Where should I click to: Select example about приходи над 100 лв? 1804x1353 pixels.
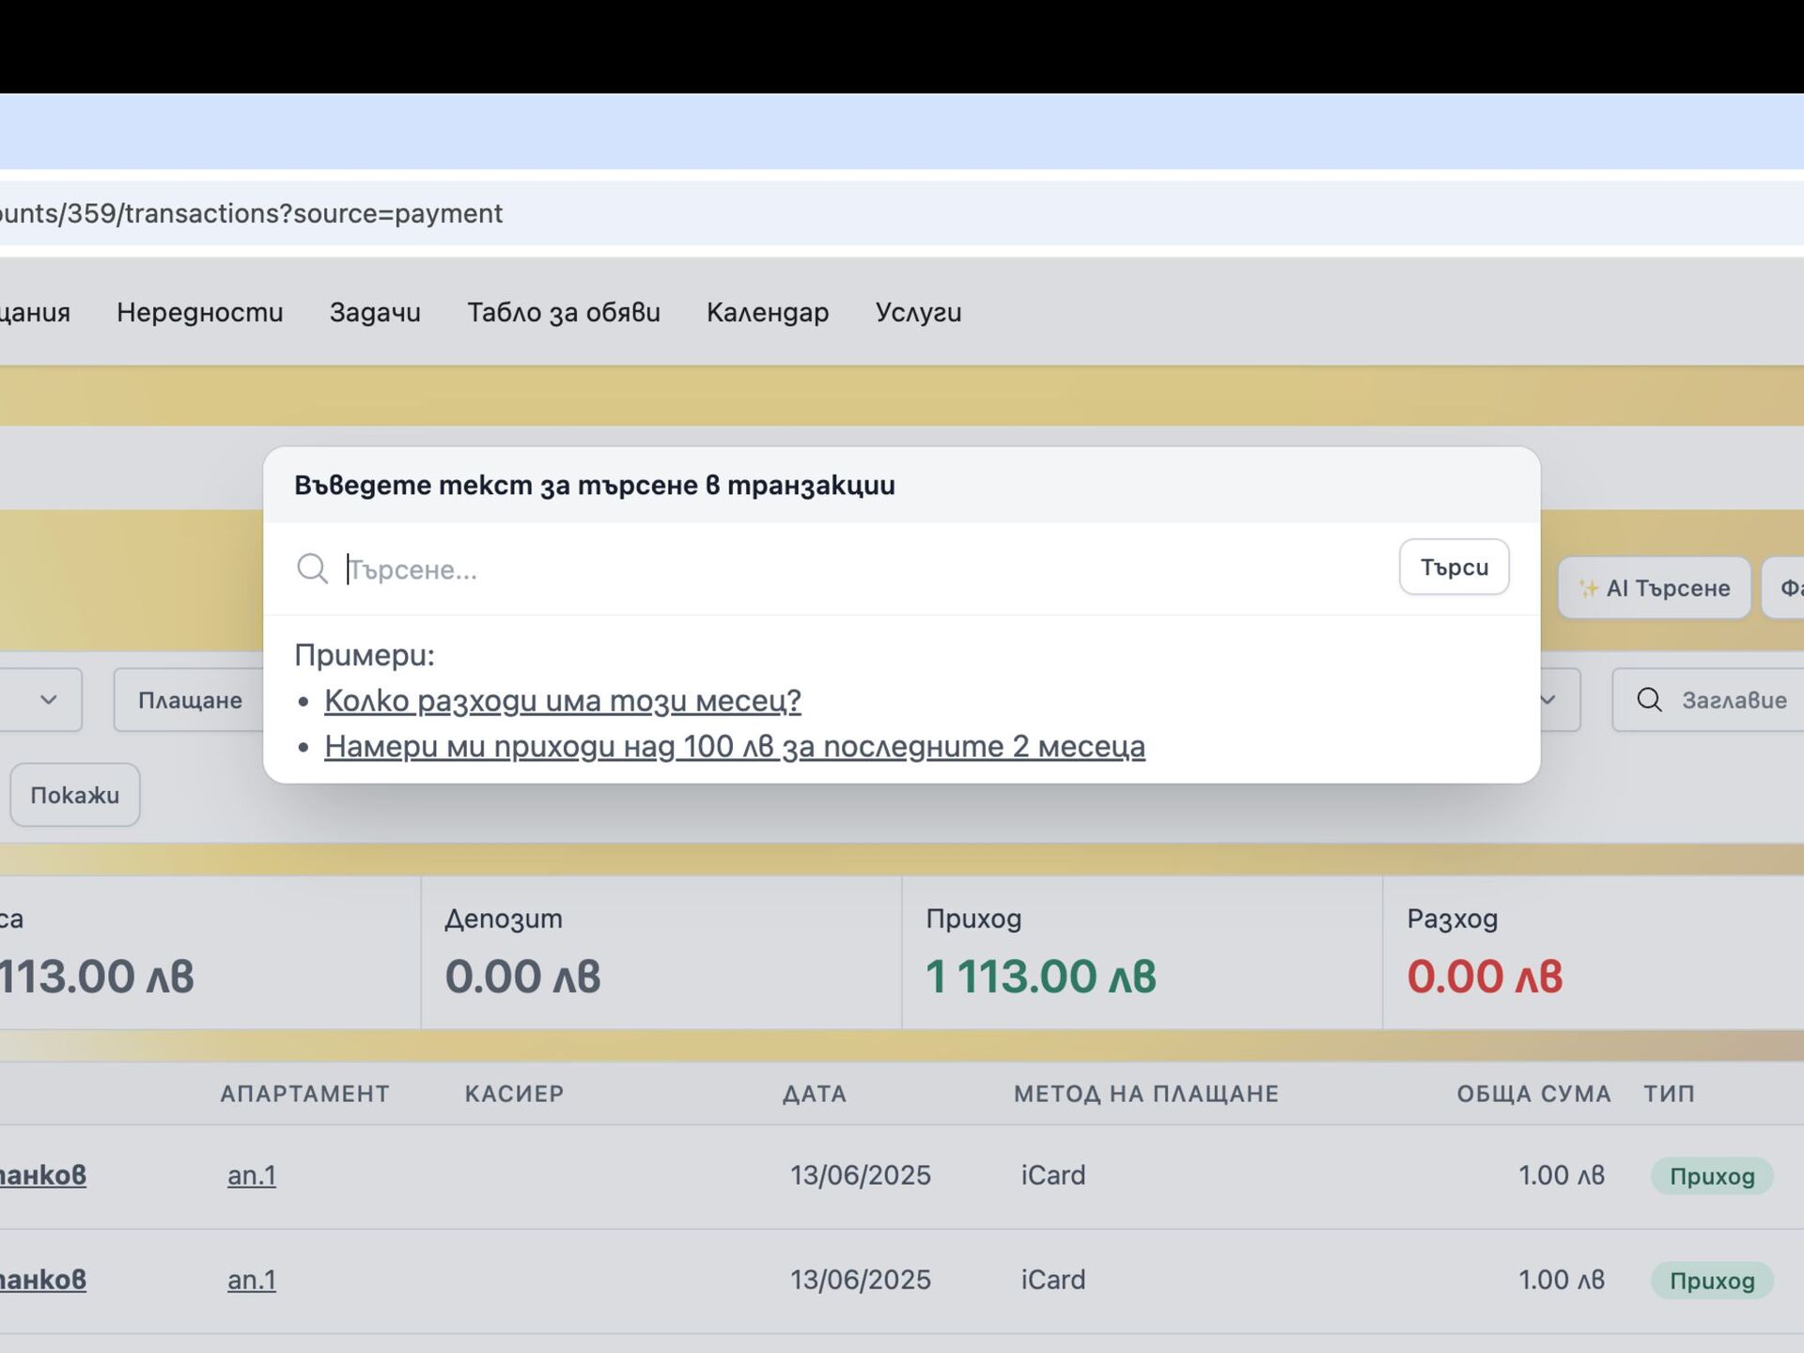[x=734, y=747]
